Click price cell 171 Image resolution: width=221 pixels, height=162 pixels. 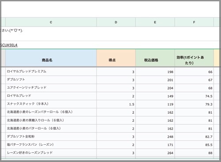click(x=155, y=145)
